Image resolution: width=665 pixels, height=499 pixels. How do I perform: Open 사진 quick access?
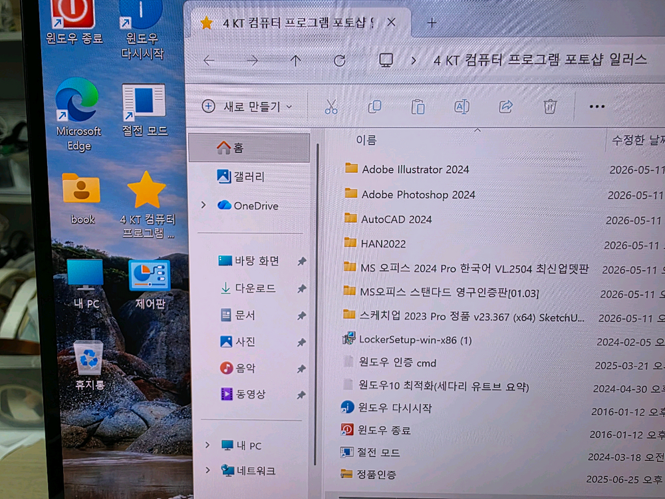[x=237, y=341]
